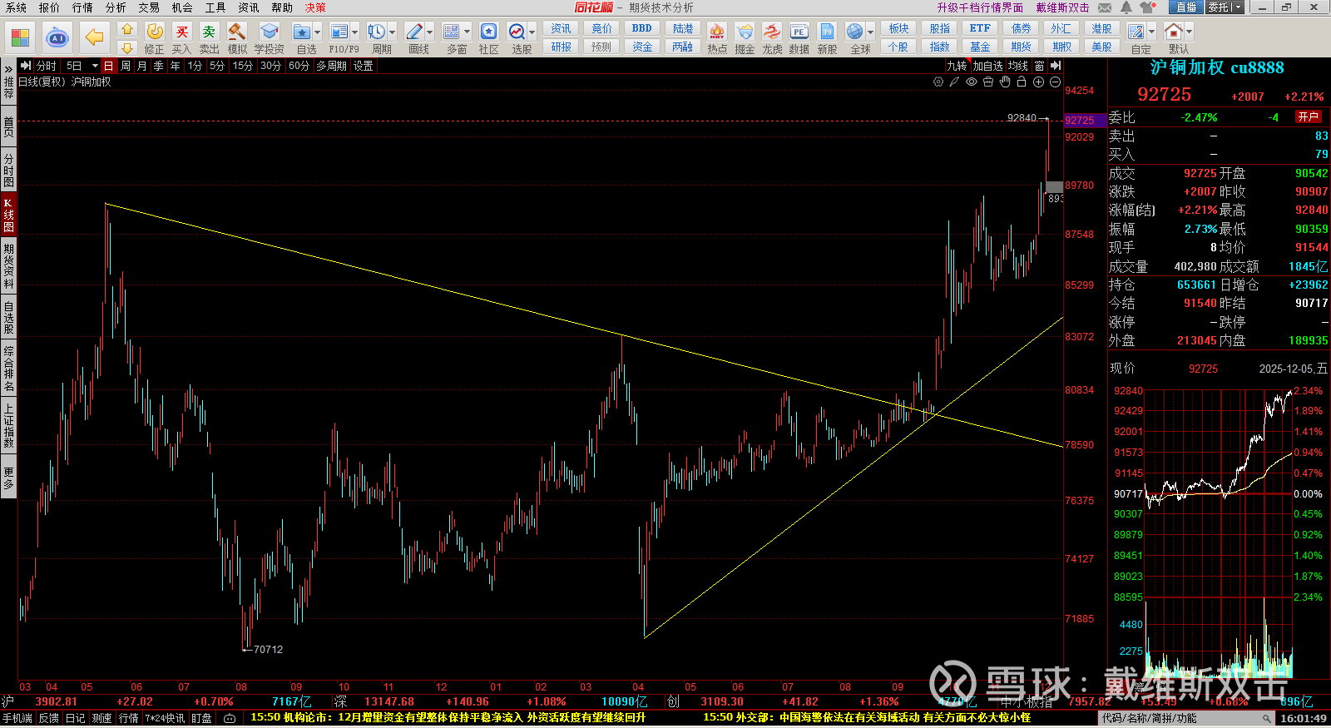
Task: Expand the 选股 dropdown arrow
Action: click(532, 32)
